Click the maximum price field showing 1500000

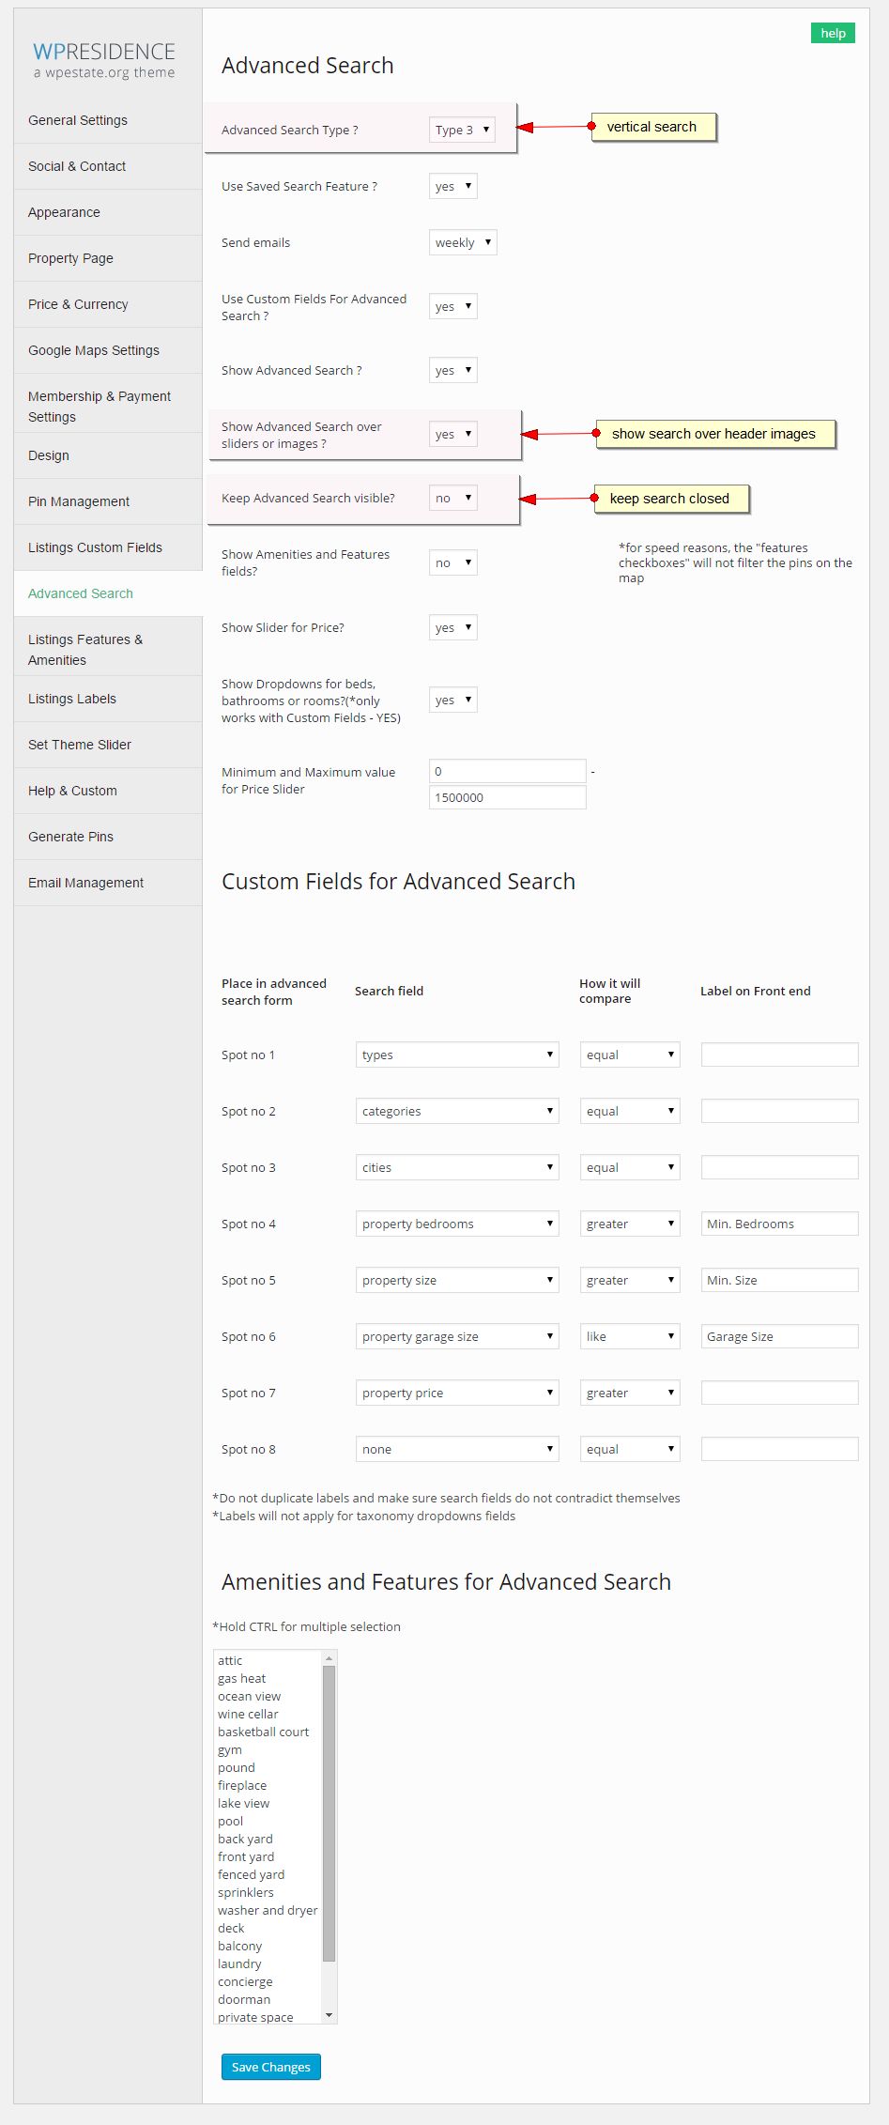pos(507,797)
